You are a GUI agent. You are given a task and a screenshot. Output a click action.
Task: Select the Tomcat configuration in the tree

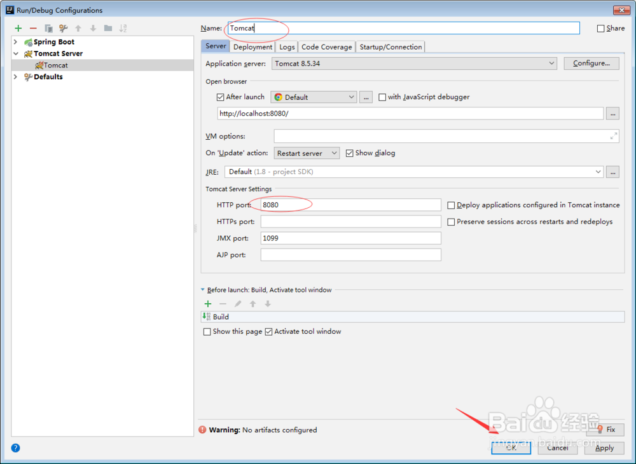click(102, 65)
